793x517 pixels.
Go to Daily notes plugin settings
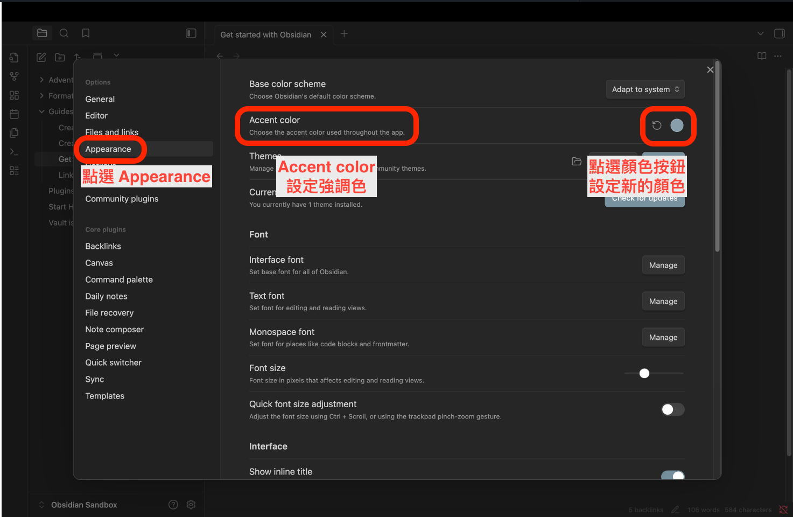(x=106, y=296)
